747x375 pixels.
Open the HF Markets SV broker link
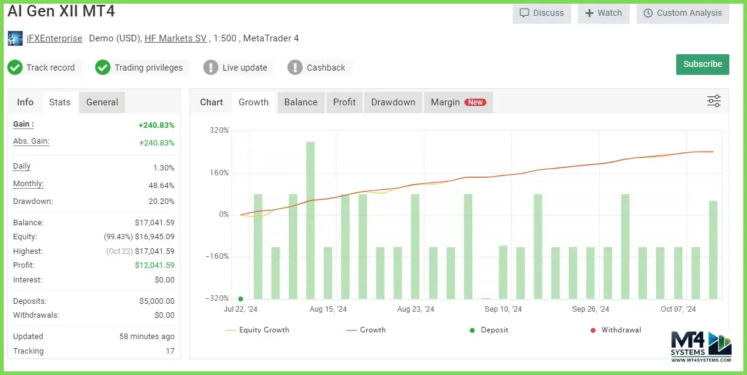[x=176, y=38]
